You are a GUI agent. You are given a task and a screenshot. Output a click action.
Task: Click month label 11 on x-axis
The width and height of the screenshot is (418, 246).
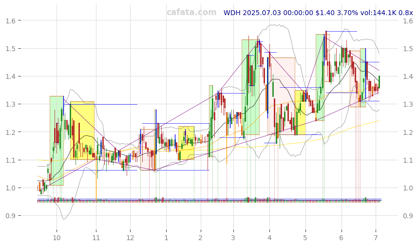[x=96, y=238]
